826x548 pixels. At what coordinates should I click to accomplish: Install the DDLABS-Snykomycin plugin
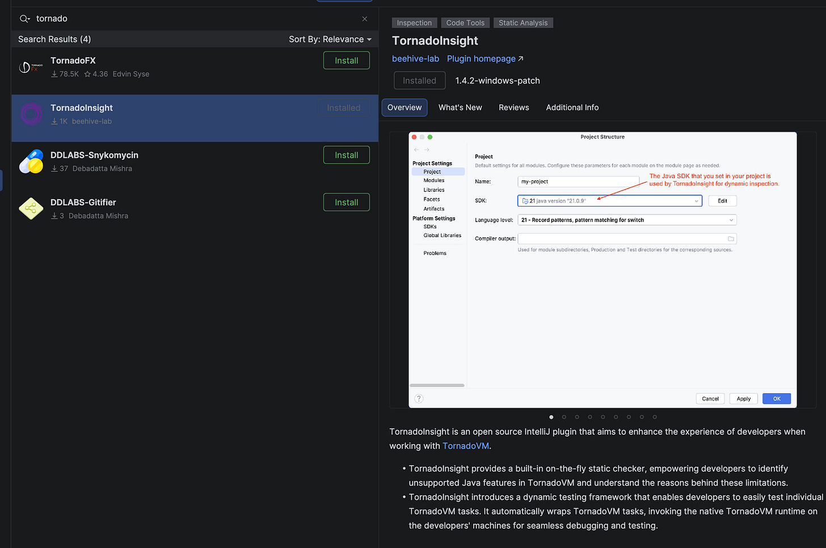(x=346, y=155)
